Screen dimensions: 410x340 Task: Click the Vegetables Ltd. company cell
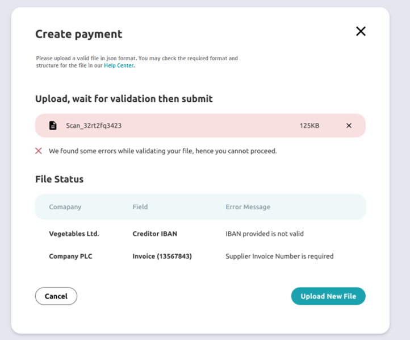point(74,234)
